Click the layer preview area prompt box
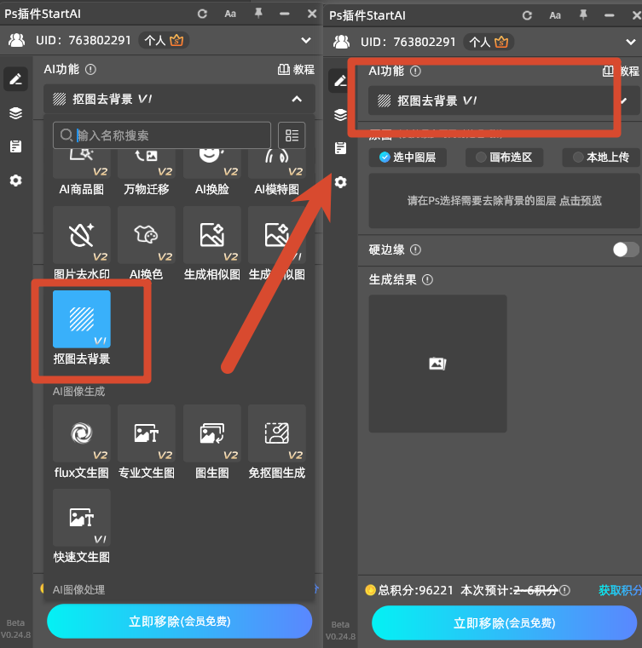 504,201
